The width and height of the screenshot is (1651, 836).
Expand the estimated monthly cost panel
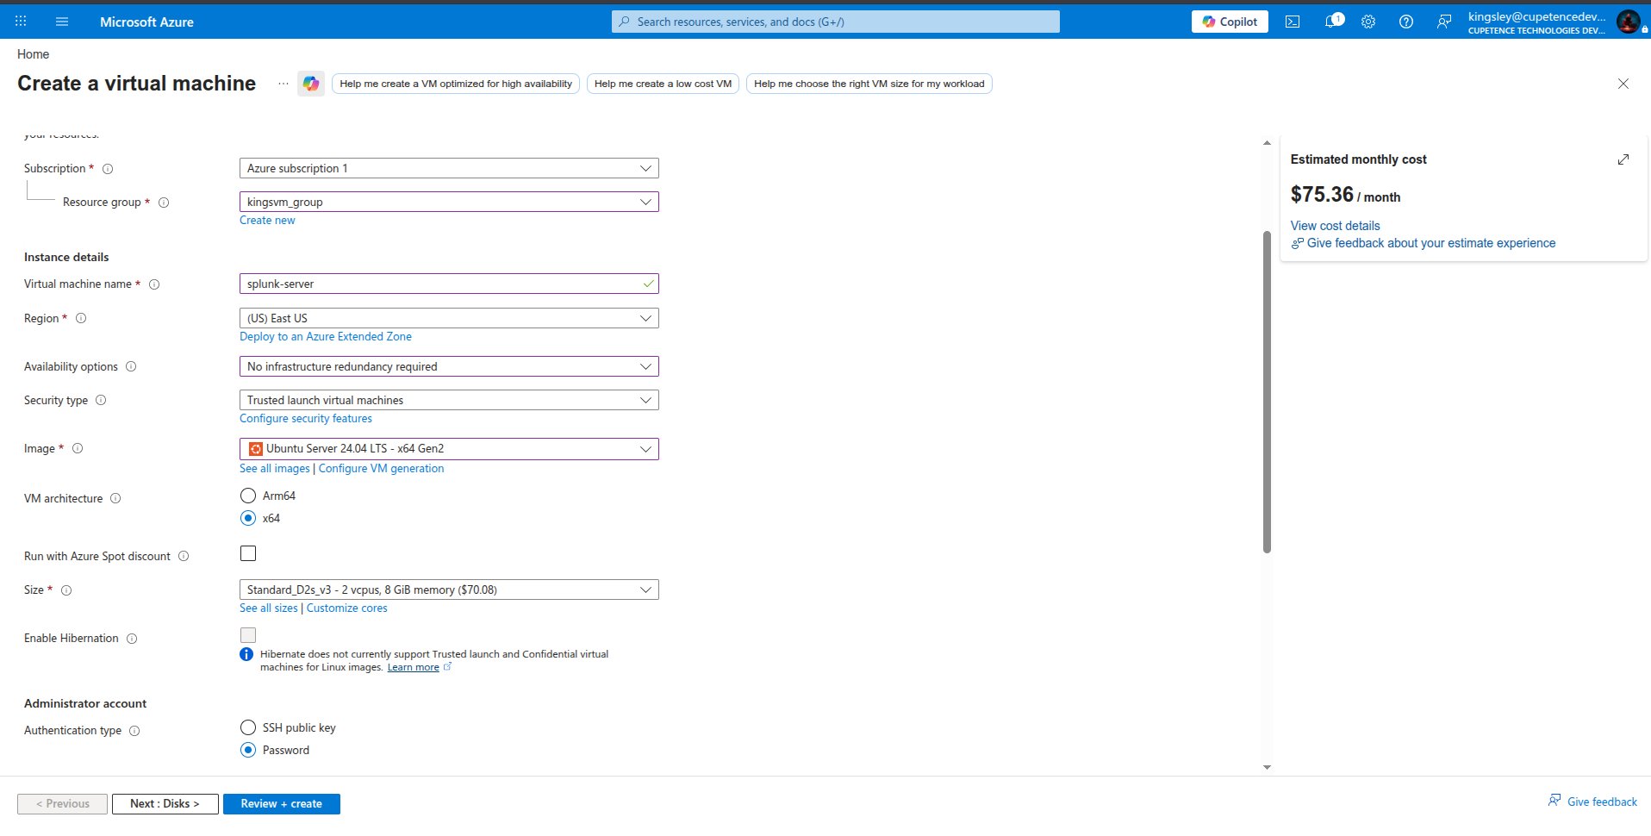(x=1623, y=159)
